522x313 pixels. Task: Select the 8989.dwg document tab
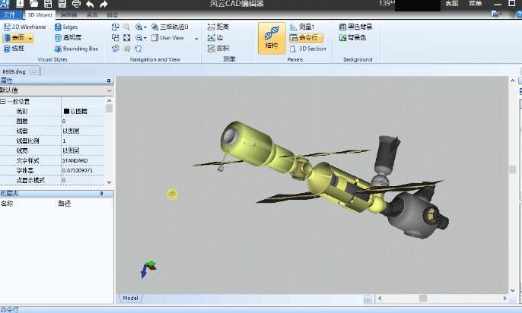[14, 71]
